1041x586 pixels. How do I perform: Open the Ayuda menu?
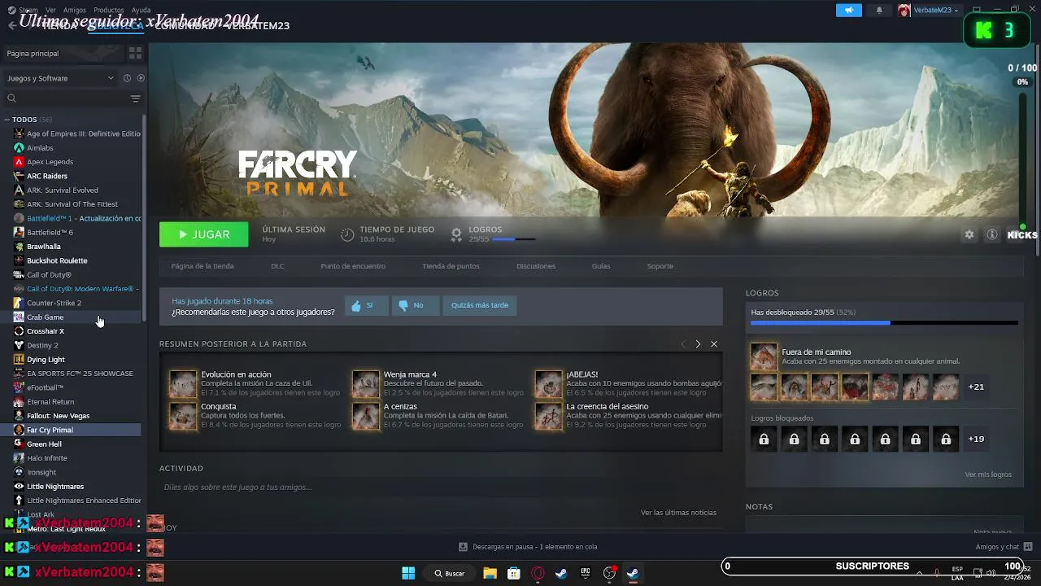[141, 10]
